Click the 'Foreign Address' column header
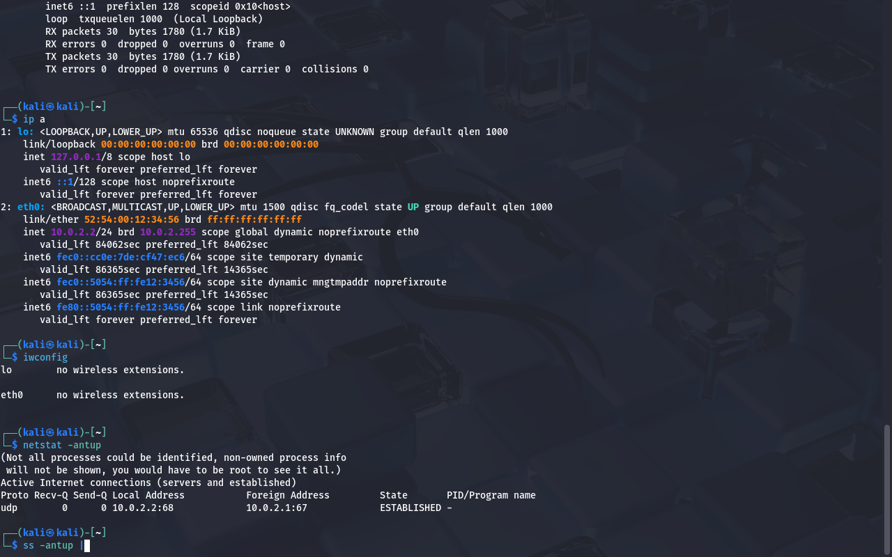Image resolution: width=892 pixels, height=557 pixels. click(x=288, y=495)
